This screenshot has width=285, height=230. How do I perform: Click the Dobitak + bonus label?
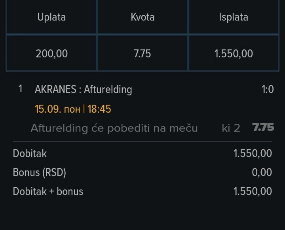48,192
